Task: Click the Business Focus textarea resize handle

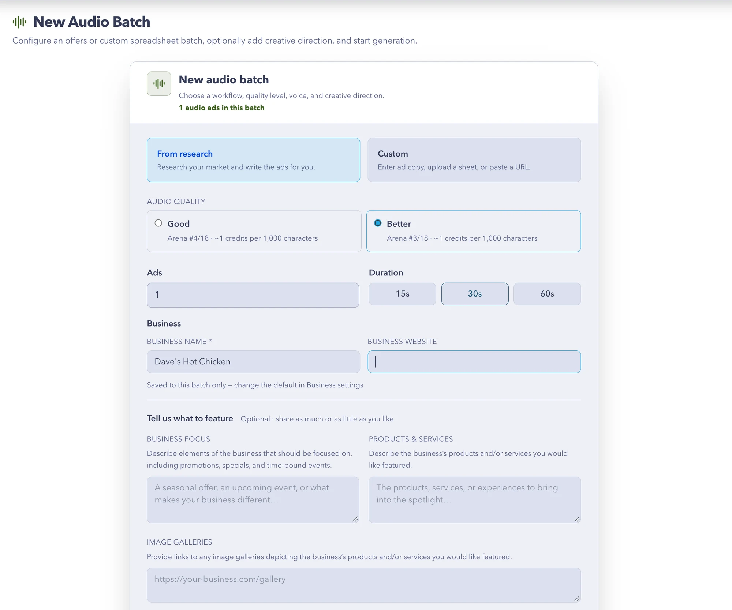Action: [x=355, y=519]
